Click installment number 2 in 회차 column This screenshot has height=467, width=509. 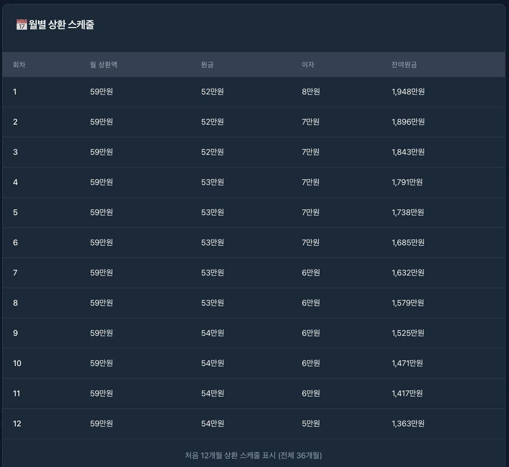tap(15, 122)
